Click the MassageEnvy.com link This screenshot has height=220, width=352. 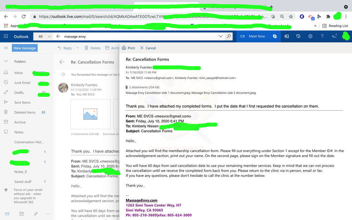coord(142,200)
